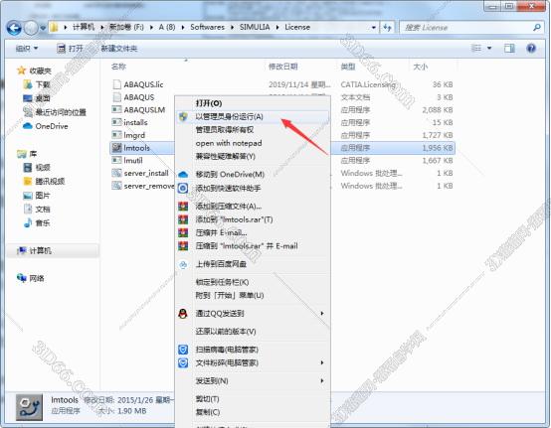
Task: Click A (8) breadcrumb segment
Action: (x=167, y=27)
